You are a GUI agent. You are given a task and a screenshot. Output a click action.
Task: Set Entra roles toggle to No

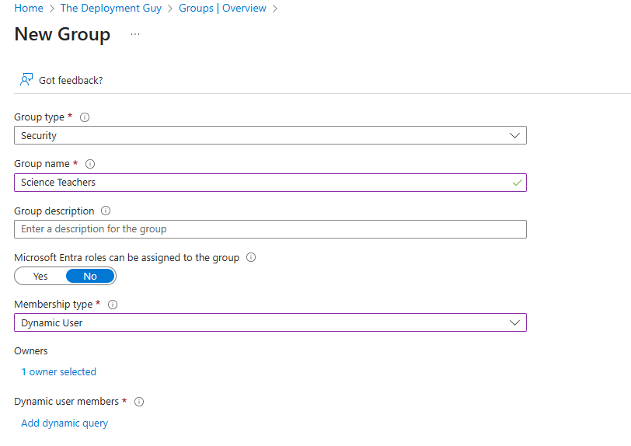coord(90,276)
